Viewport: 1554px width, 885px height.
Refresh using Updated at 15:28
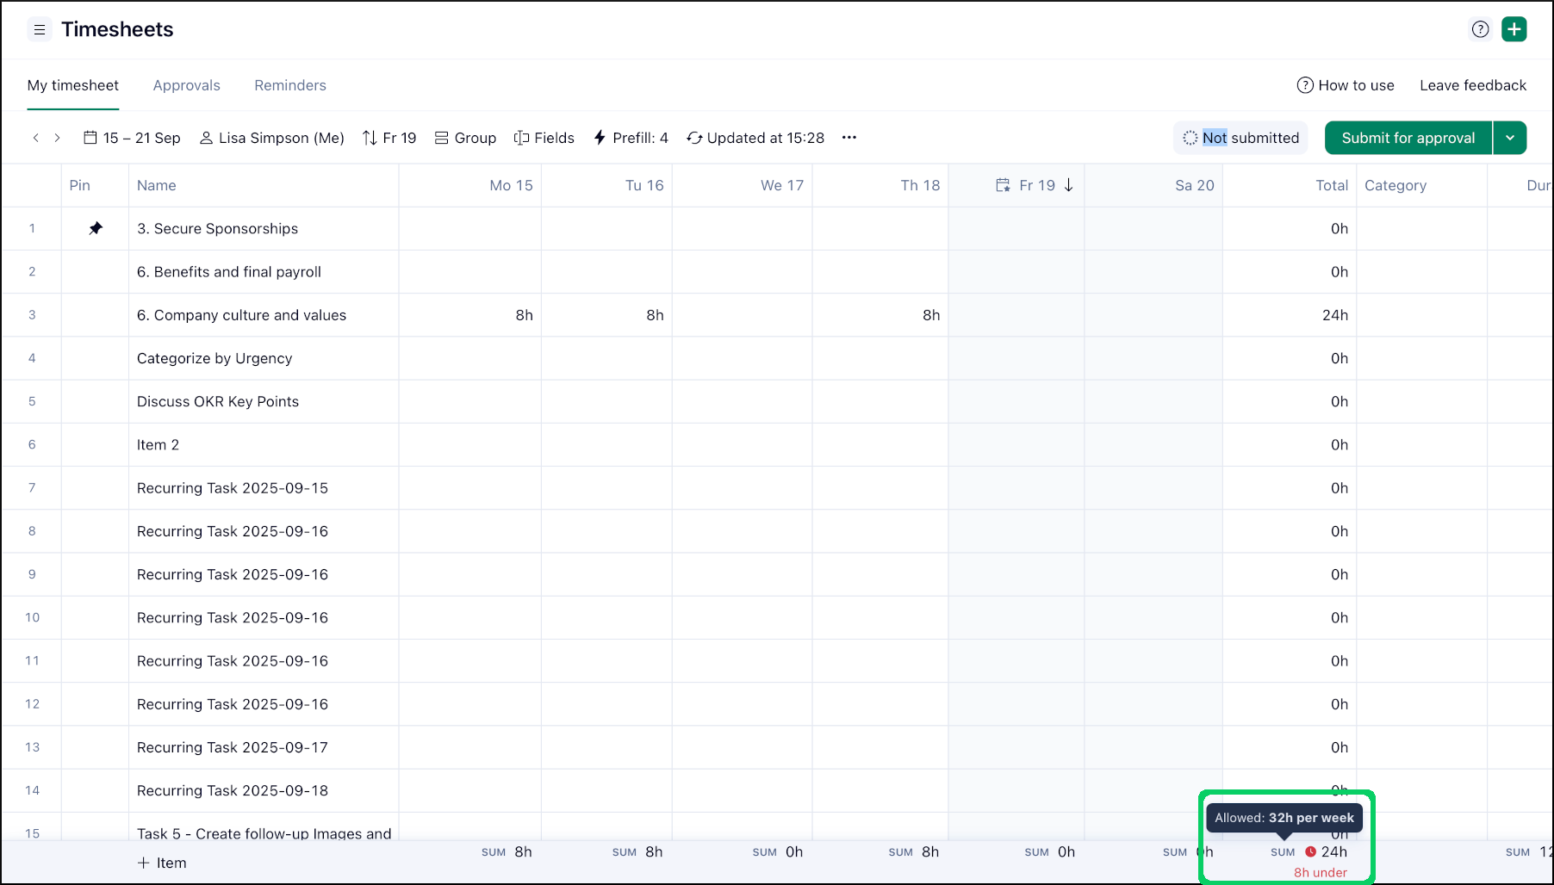coord(755,138)
